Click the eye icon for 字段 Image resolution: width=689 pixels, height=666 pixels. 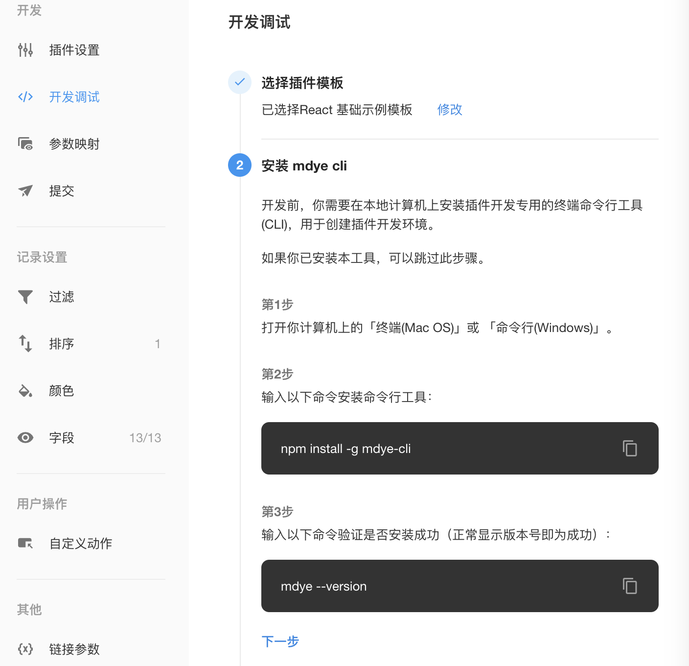(x=25, y=438)
